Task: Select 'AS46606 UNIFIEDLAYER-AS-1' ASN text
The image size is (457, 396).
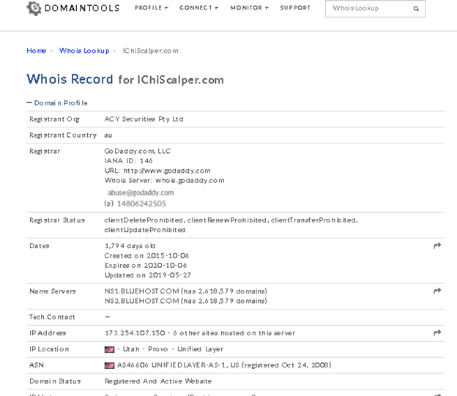Action: point(172,365)
